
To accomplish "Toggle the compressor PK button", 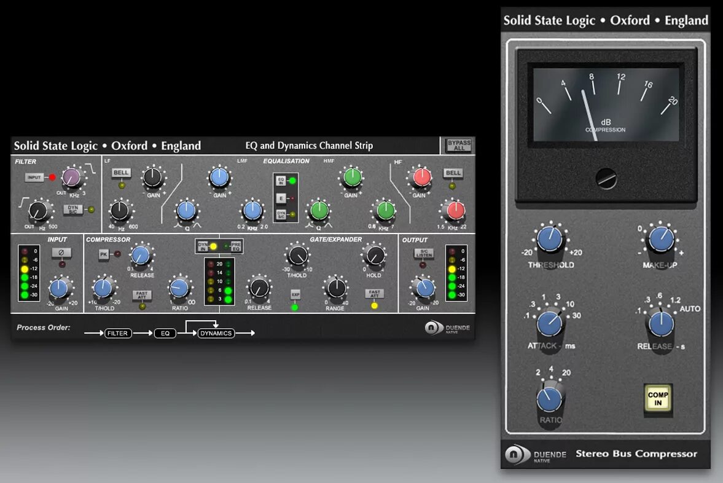I will pos(104,254).
